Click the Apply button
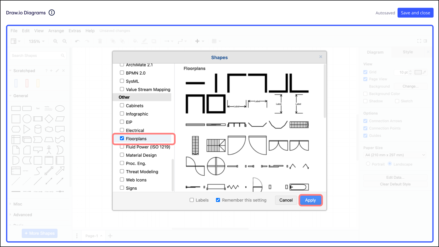 tap(310, 200)
